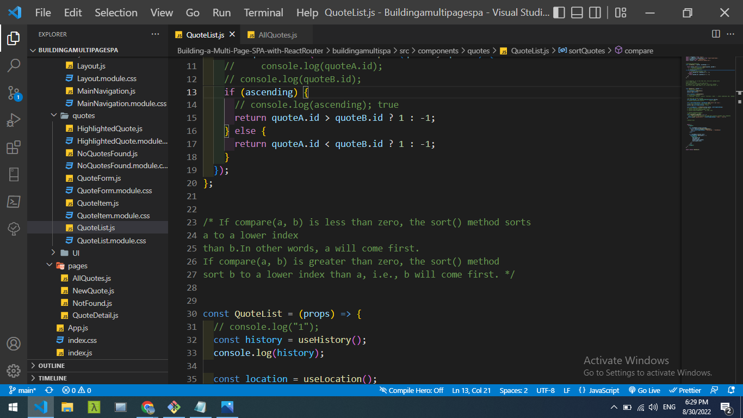Click Synchronize Changes icon in status bar
743x418 pixels.
click(49, 390)
